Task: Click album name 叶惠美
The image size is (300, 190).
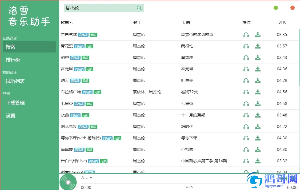Action: tap(187, 80)
